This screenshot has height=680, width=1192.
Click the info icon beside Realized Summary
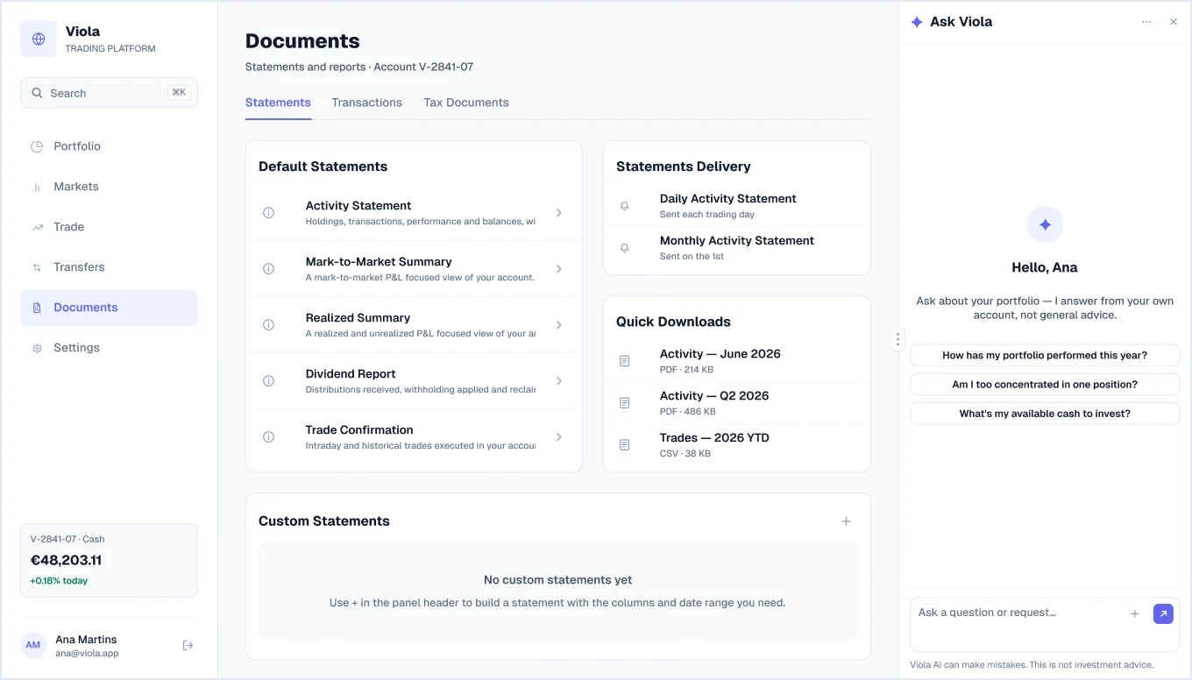pos(269,325)
